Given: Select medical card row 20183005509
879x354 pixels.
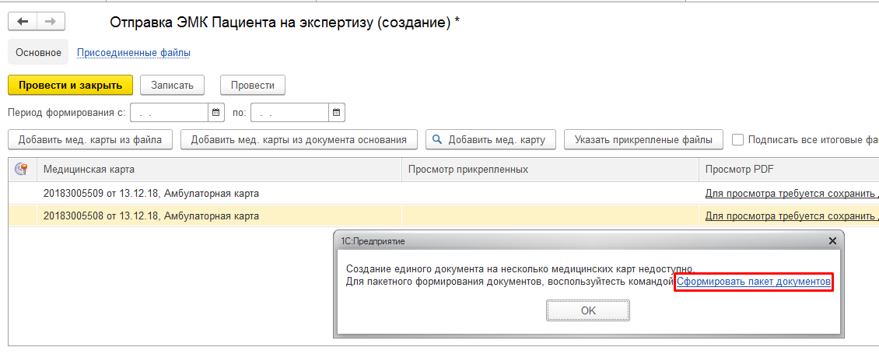Looking at the screenshot, I should [x=151, y=193].
